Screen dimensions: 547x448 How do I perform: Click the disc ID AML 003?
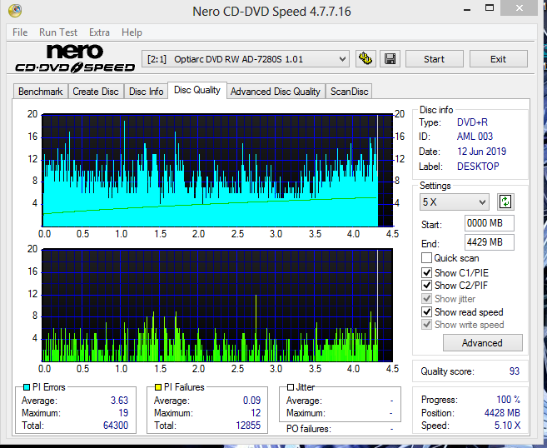tap(475, 137)
